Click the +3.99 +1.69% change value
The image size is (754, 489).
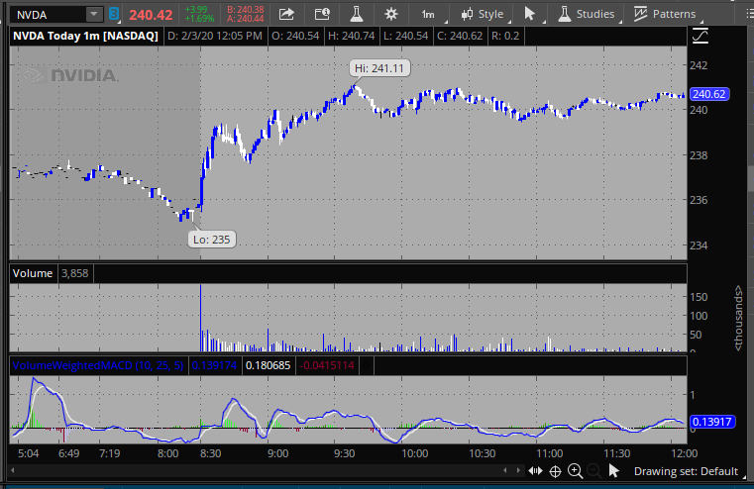(199, 15)
